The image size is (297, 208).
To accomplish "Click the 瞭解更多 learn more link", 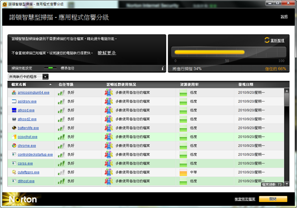I will 107,52.
